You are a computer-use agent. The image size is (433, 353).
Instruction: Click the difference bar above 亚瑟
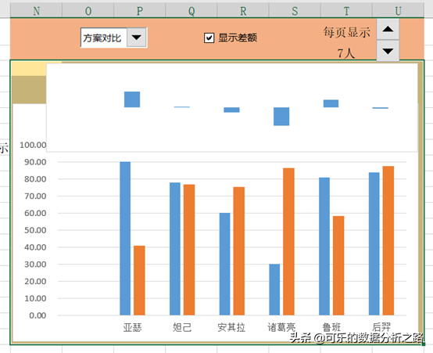(132, 99)
